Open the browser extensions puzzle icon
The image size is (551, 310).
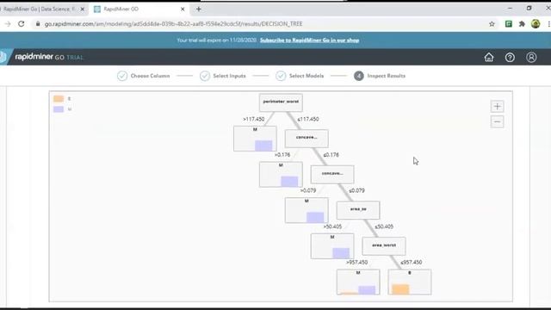point(522,24)
